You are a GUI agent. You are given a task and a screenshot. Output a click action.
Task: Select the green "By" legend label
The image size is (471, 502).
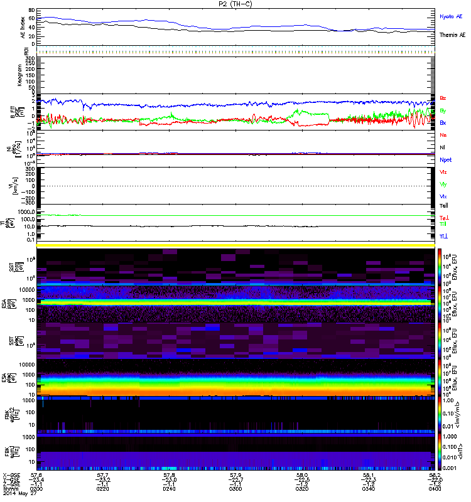point(443,110)
